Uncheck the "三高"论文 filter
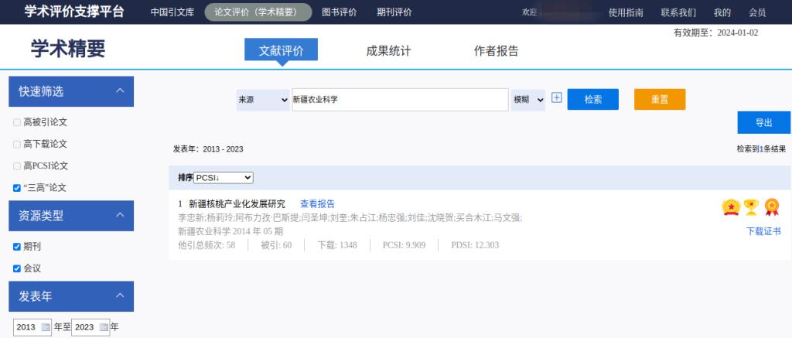Viewport: 792px width, 338px height. coord(17,187)
